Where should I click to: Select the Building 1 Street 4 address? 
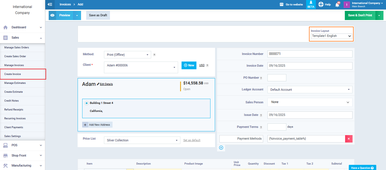coord(86,103)
